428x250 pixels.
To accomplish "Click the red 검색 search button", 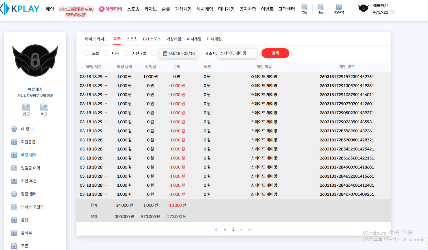I will tap(275, 53).
